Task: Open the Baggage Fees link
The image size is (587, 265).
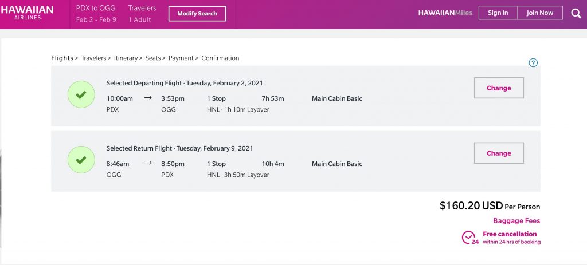Action: pyautogui.click(x=516, y=221)
